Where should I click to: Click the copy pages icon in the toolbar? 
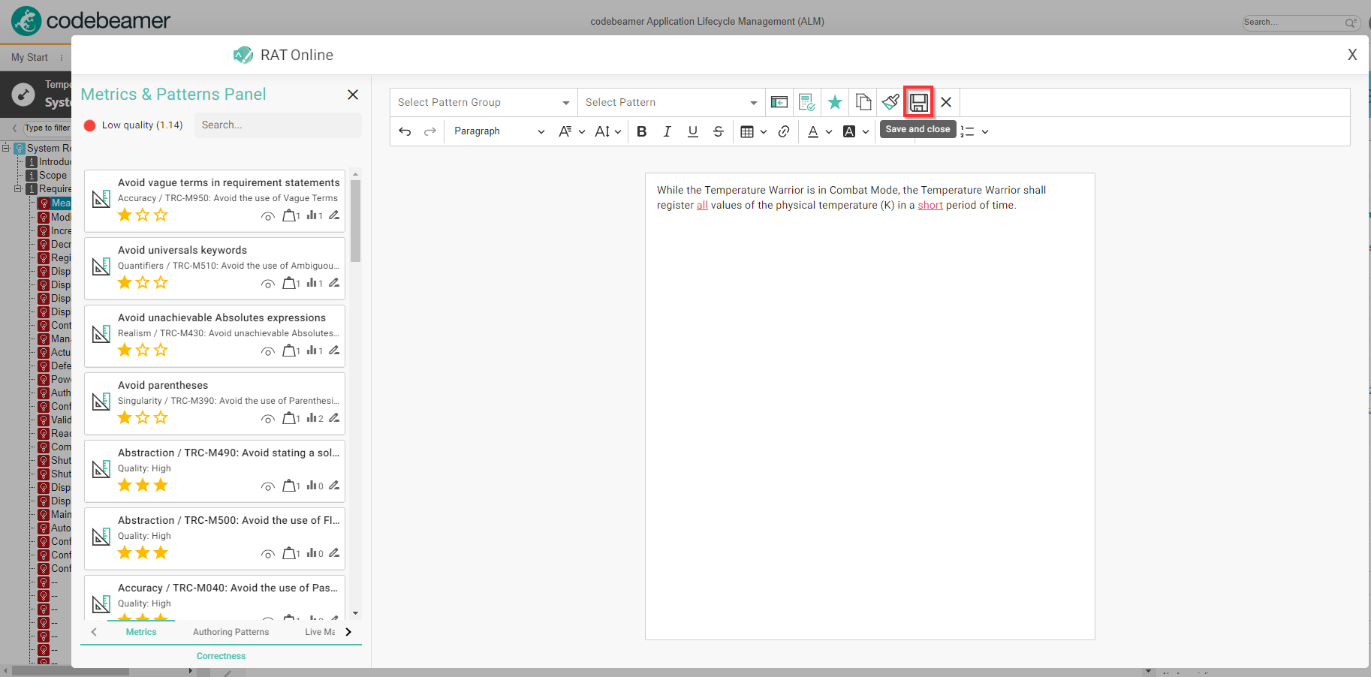pos(863,102)
